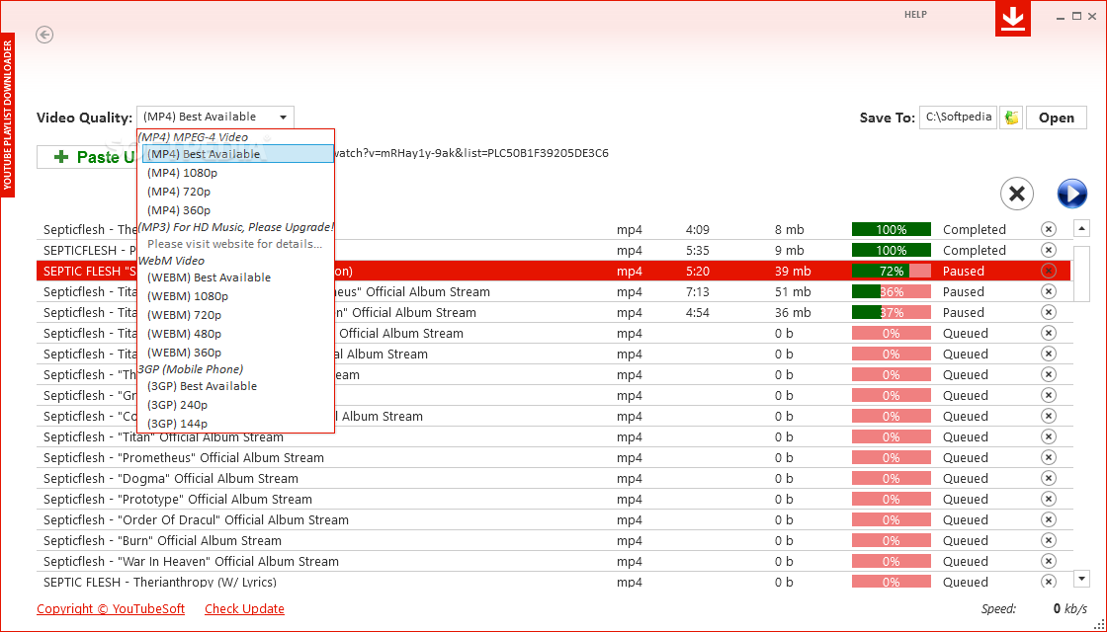Click the 72% progress bar

tap(891, 271)
